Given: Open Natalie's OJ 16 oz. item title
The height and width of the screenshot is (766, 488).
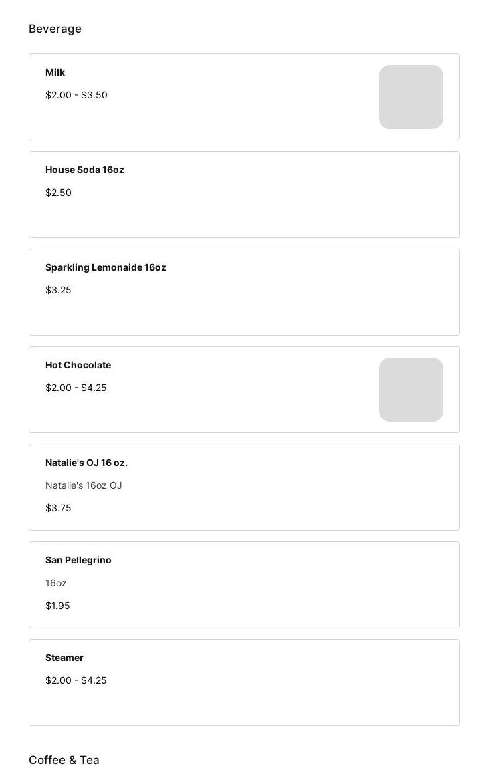Looking at the screenshot, I should click(86, 463).
